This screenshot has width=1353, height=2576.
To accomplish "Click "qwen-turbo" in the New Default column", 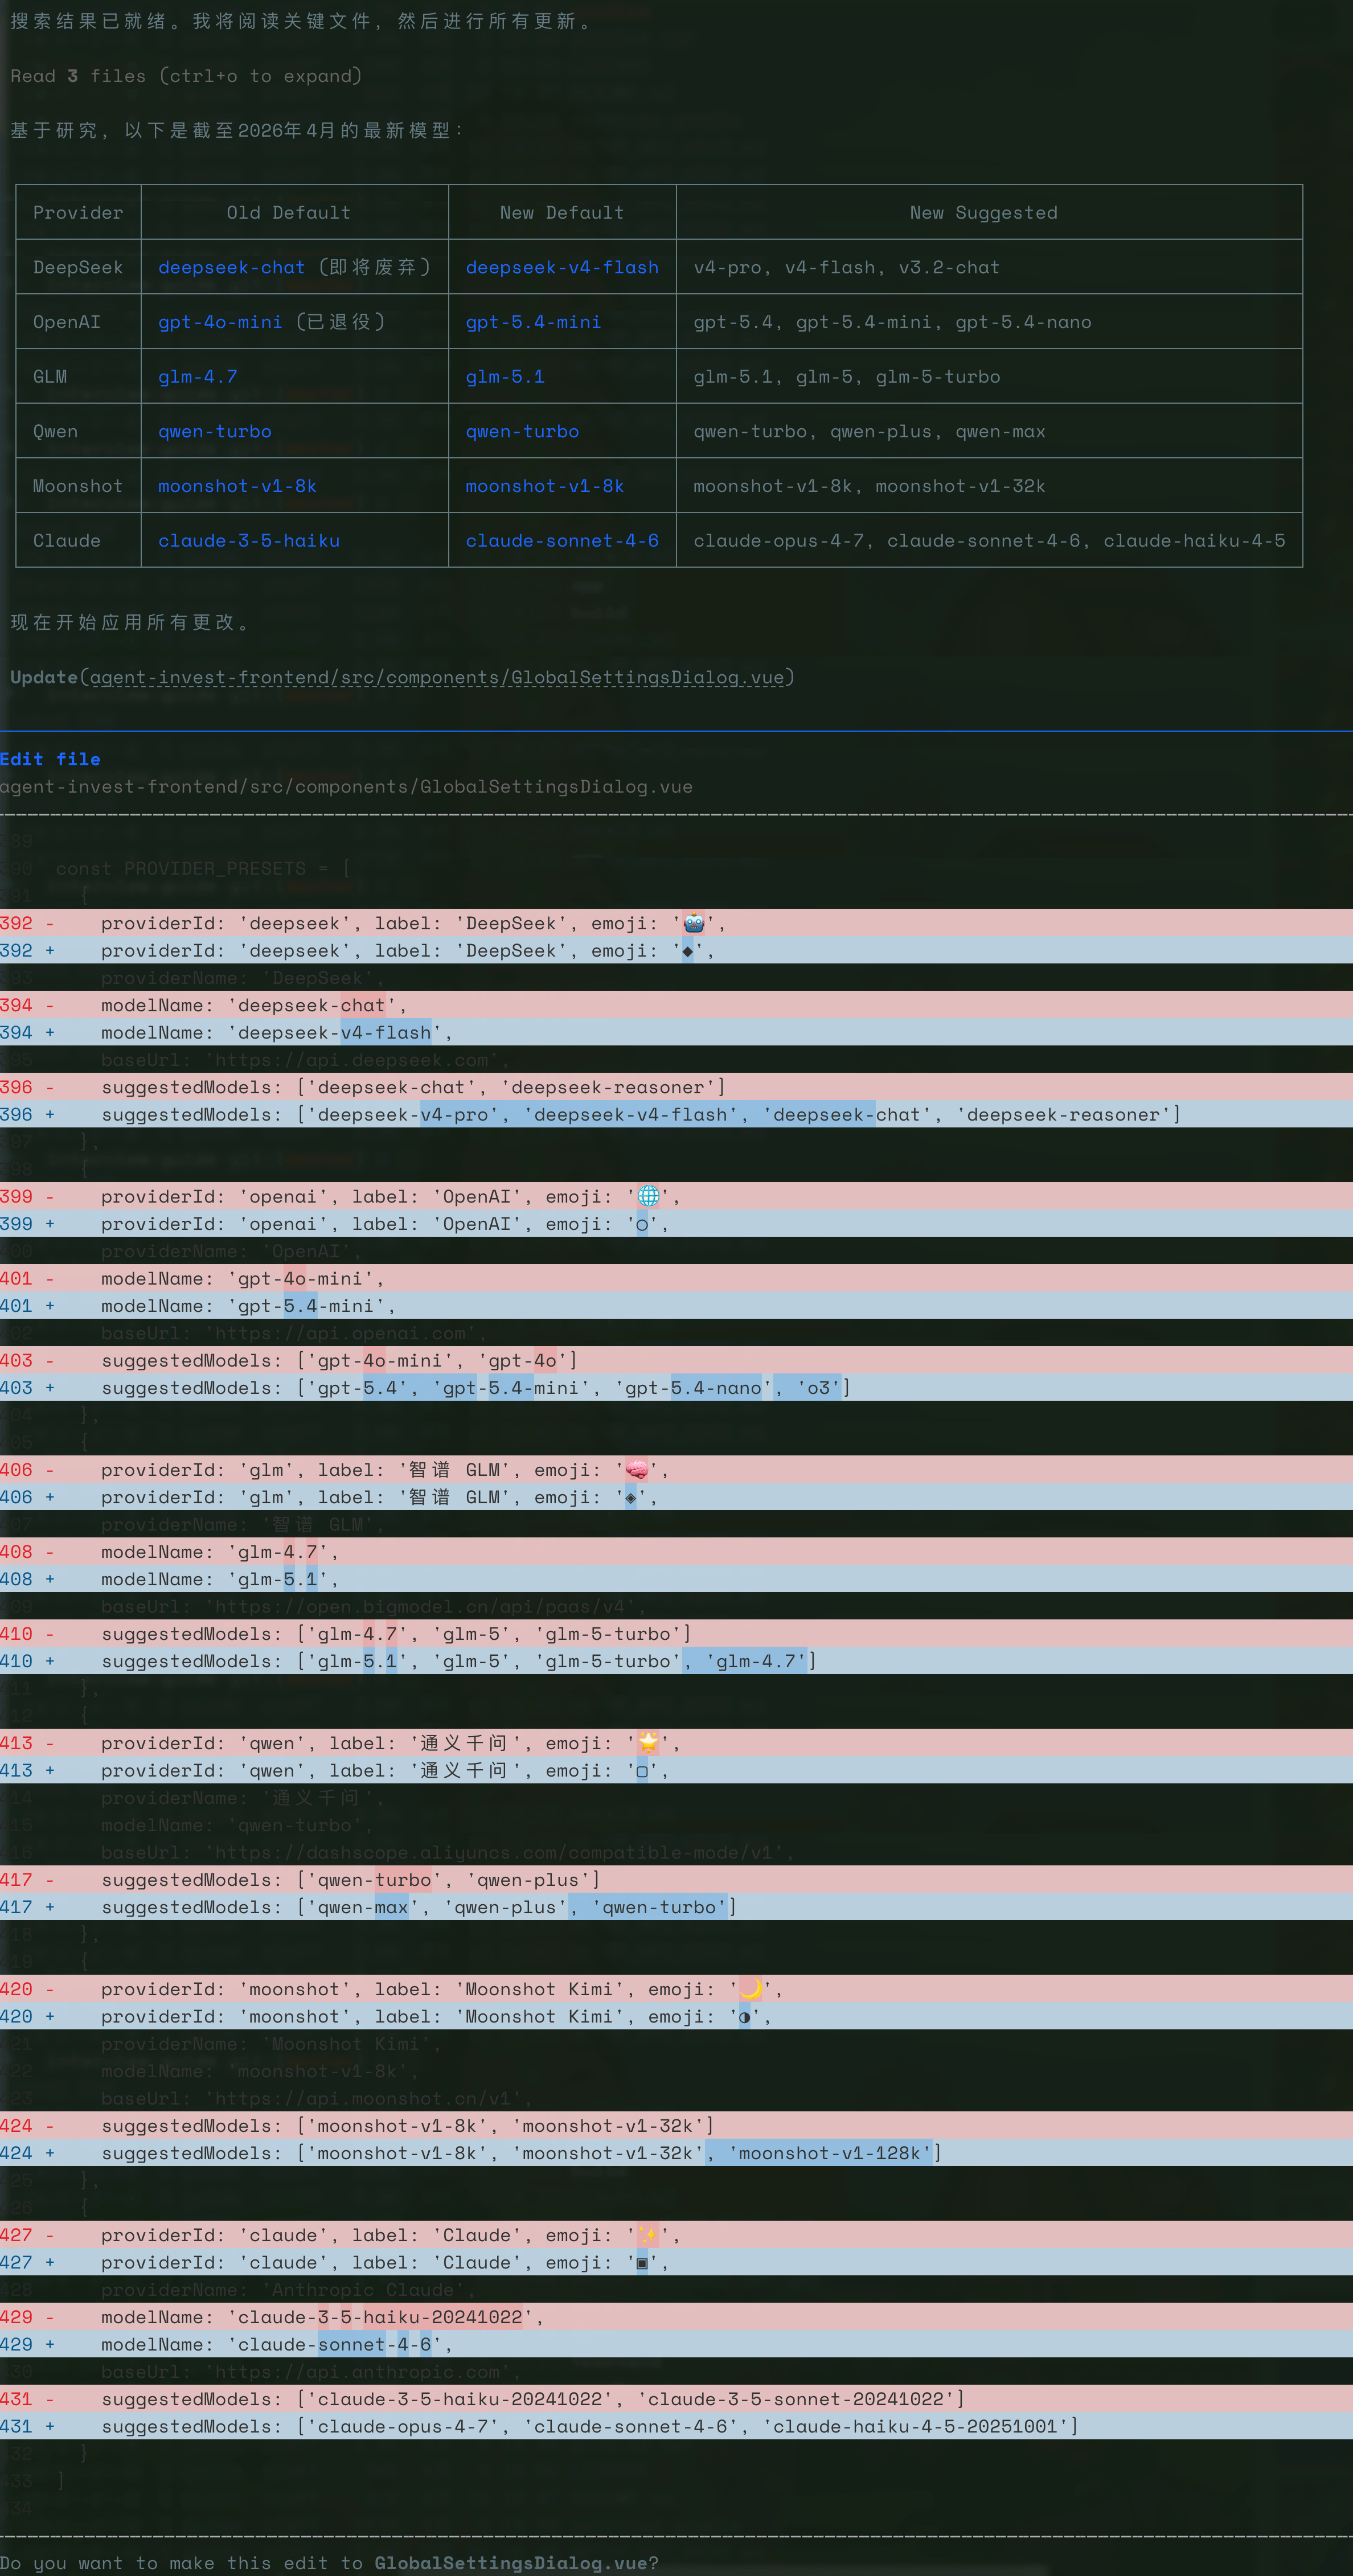I will [x=522, y=431].
